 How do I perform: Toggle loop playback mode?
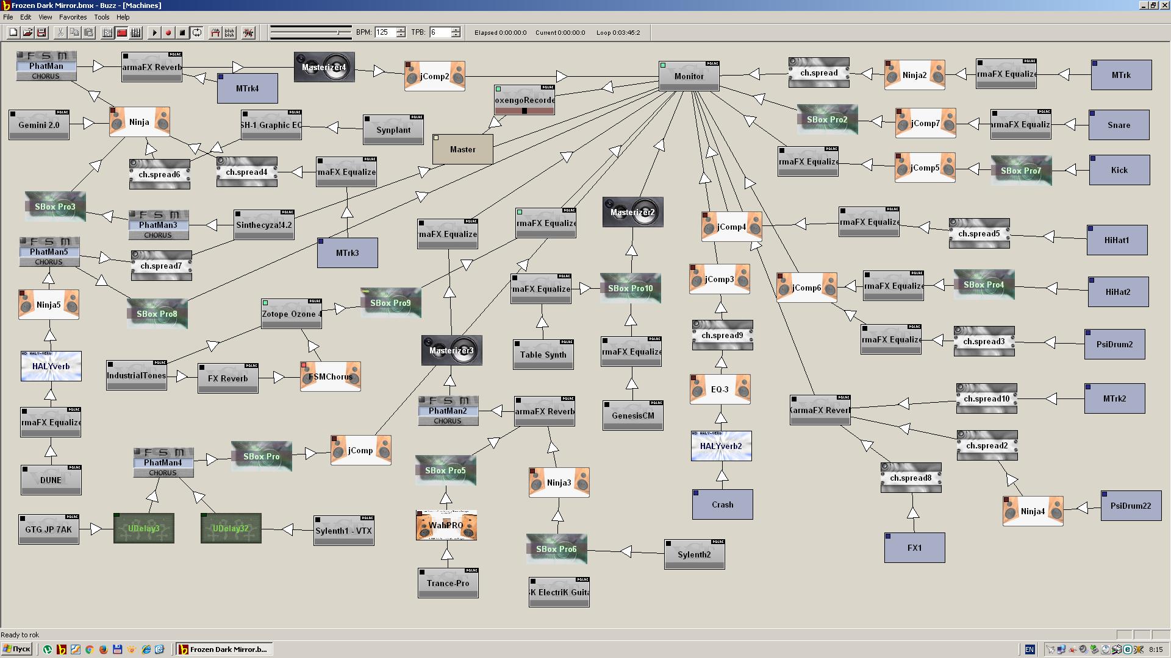tap(197, 33)
